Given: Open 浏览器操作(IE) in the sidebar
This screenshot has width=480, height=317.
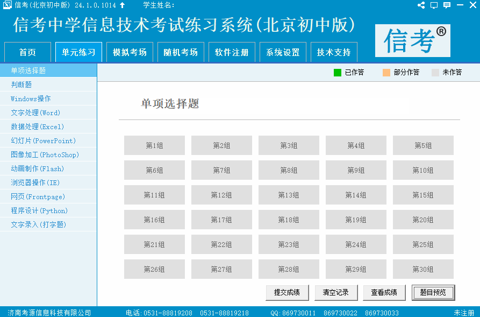Looking at the screenshot, I should pos(48,182).
